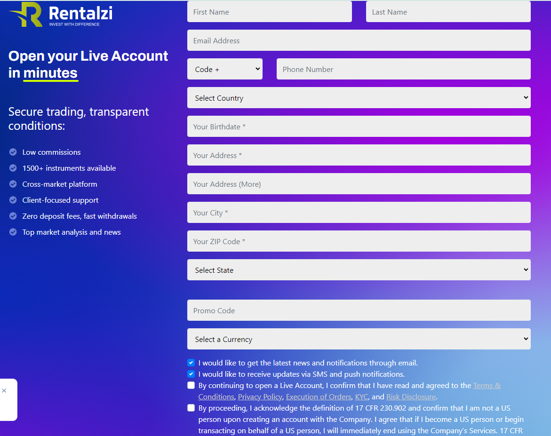
Task: Click the check icon beside Top market analysis
Action: pos(13,232)
